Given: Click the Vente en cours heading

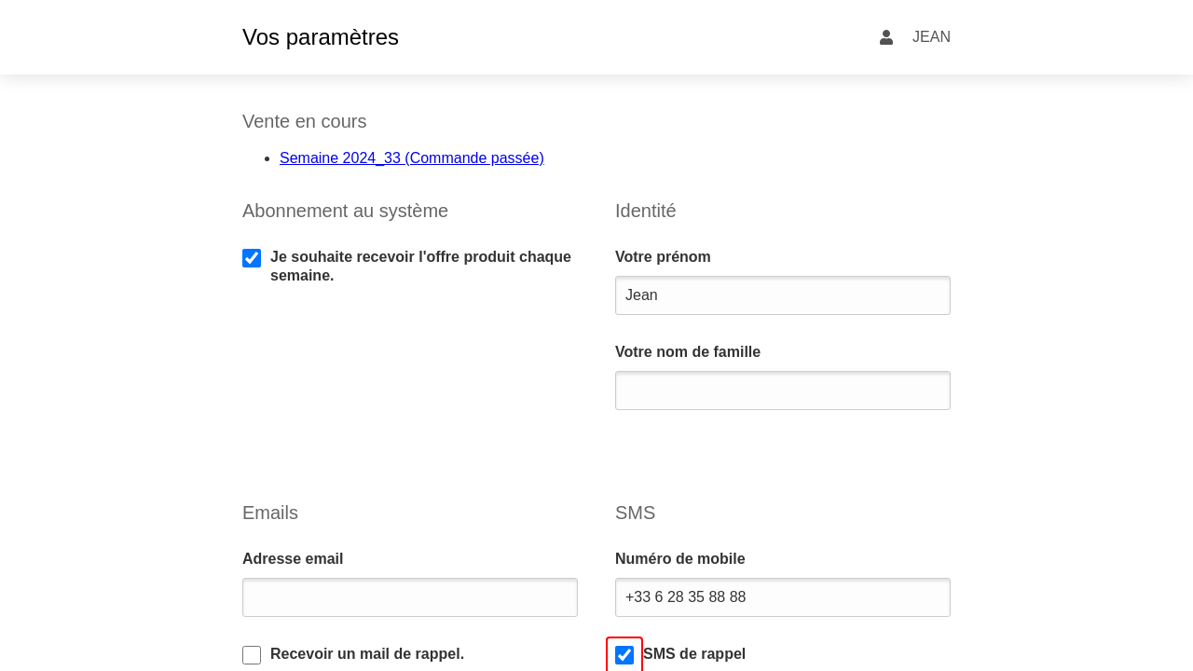Looking at the screenshot, I should tap(305, 121).
